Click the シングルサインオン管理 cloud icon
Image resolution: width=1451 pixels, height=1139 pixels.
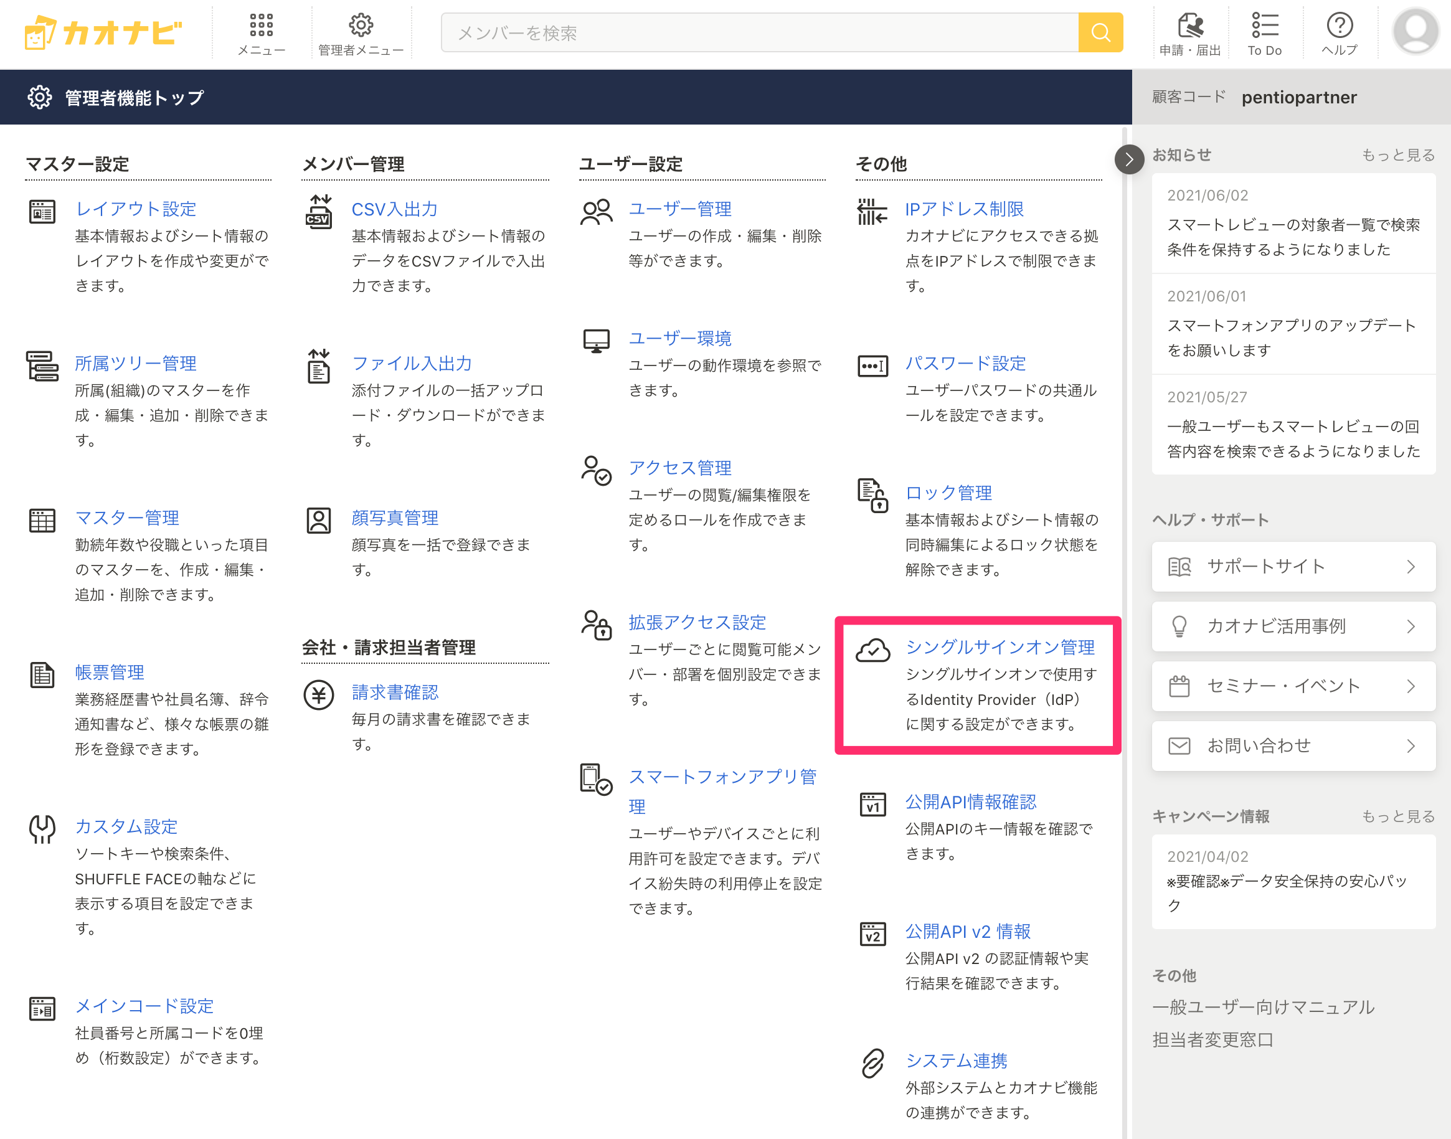point(872,650)
